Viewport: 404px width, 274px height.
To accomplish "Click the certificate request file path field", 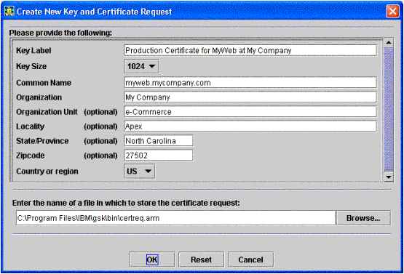I will (x=175, y=218).
